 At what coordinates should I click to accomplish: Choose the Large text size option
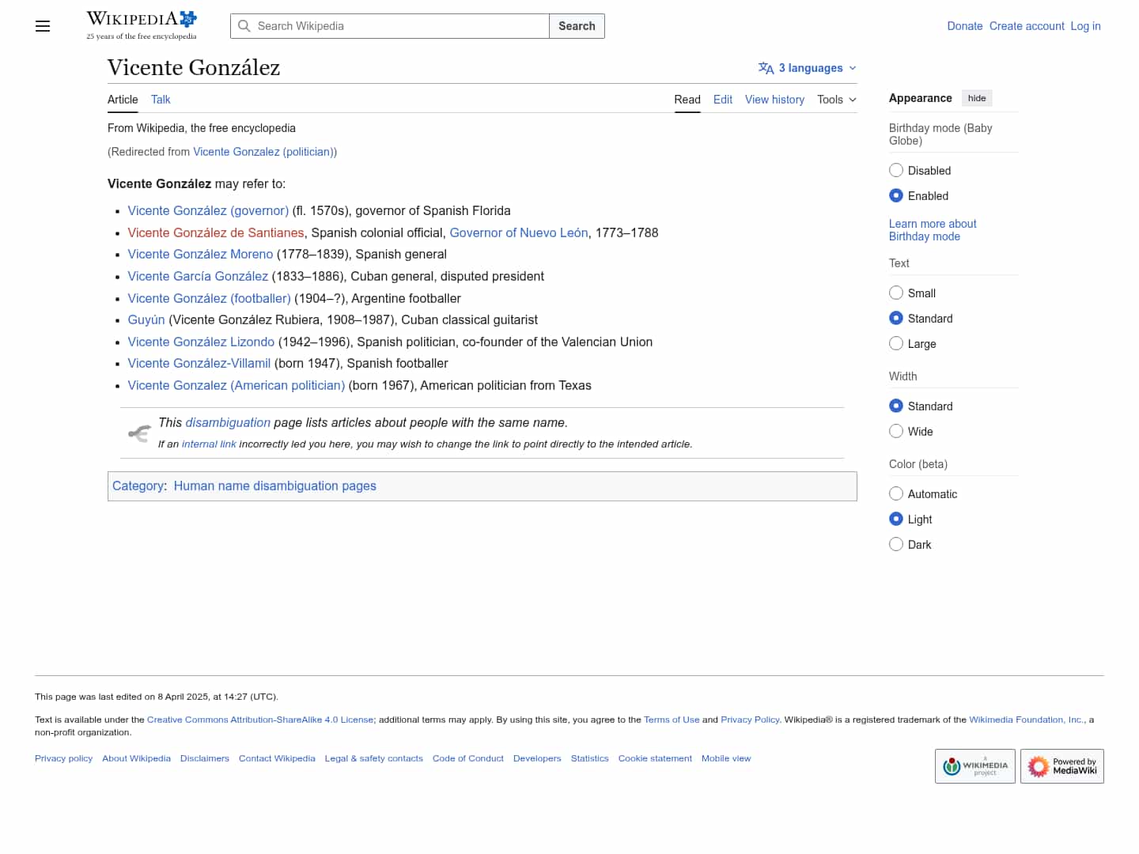[896, 344]
